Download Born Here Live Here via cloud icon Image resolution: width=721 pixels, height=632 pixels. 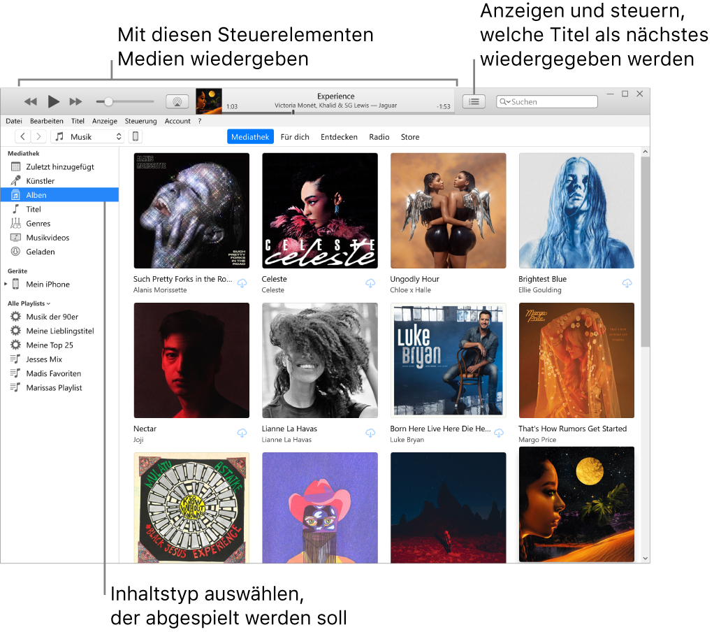click(498, 433)
